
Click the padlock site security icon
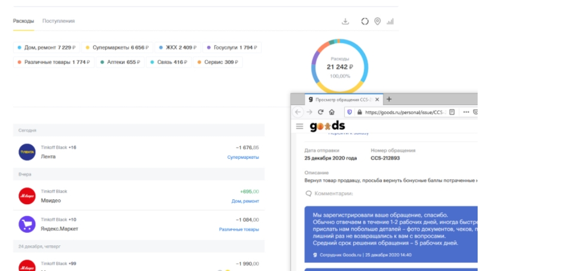tap(360, 112)
